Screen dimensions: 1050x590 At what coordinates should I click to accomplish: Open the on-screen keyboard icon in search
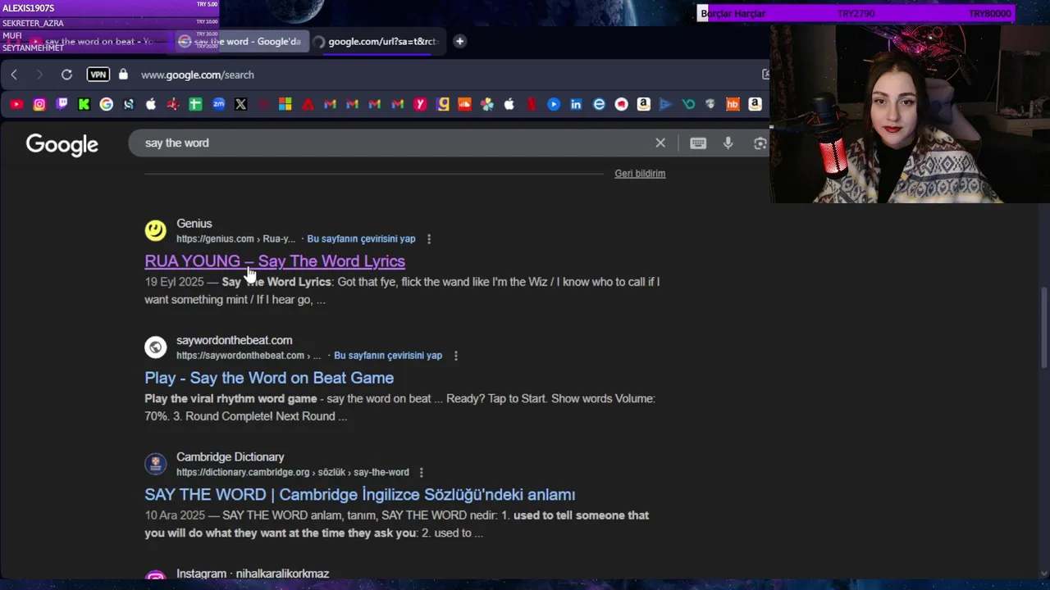click(698, 143)
